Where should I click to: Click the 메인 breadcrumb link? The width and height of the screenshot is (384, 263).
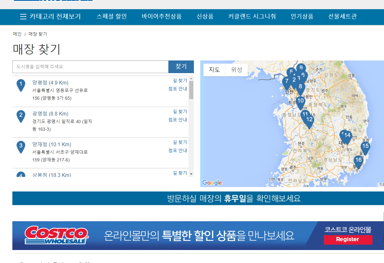[17, 34]
